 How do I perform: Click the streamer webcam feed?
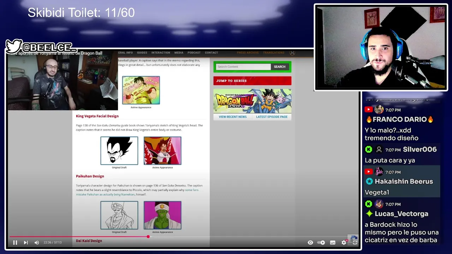[381, 47]
